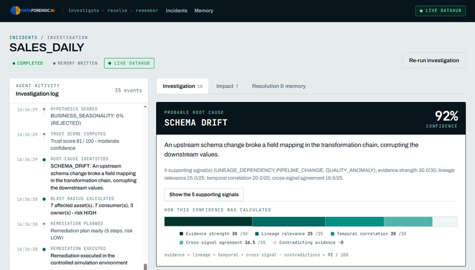Click the LIVE DATAHUB badge under SALES_DAILY

129,63
